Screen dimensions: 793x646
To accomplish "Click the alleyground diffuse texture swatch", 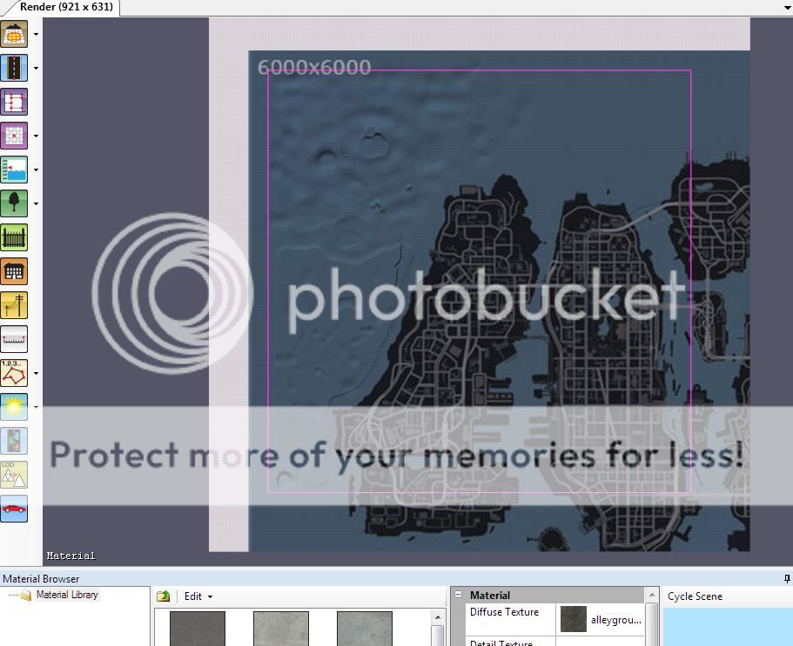I will [574, 619].
